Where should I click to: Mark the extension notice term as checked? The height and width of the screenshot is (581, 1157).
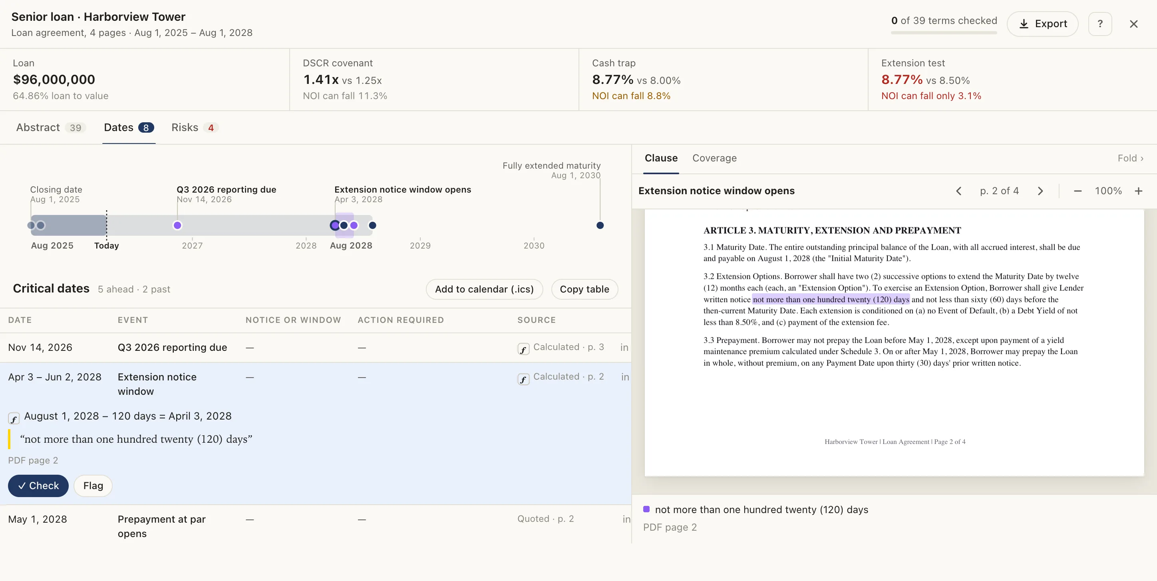tap(38, 486)
